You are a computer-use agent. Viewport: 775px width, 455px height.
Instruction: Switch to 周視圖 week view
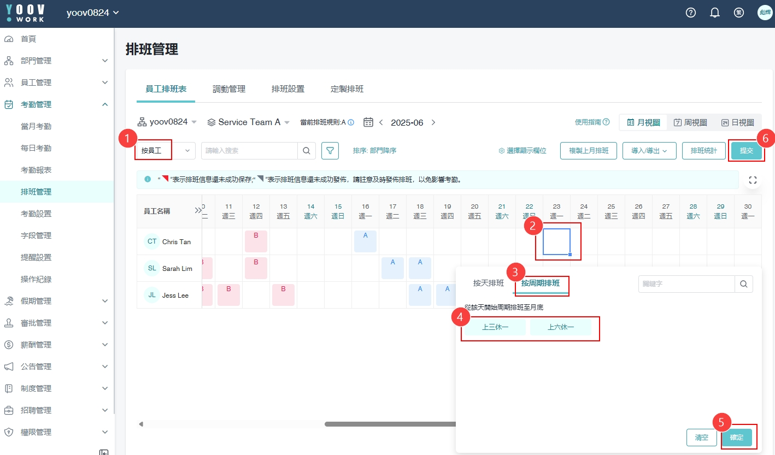(x=690, y=123)
